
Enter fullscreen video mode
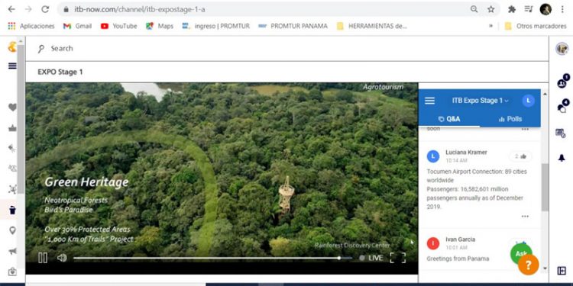397,258
